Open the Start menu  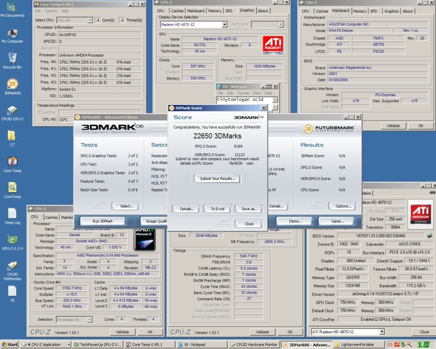[9, 345]
